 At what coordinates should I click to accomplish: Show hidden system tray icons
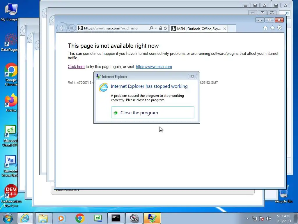tap(247, 218)
